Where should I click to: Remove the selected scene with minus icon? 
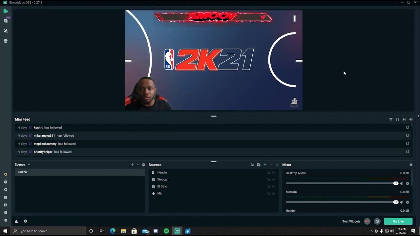coord(138,165)
